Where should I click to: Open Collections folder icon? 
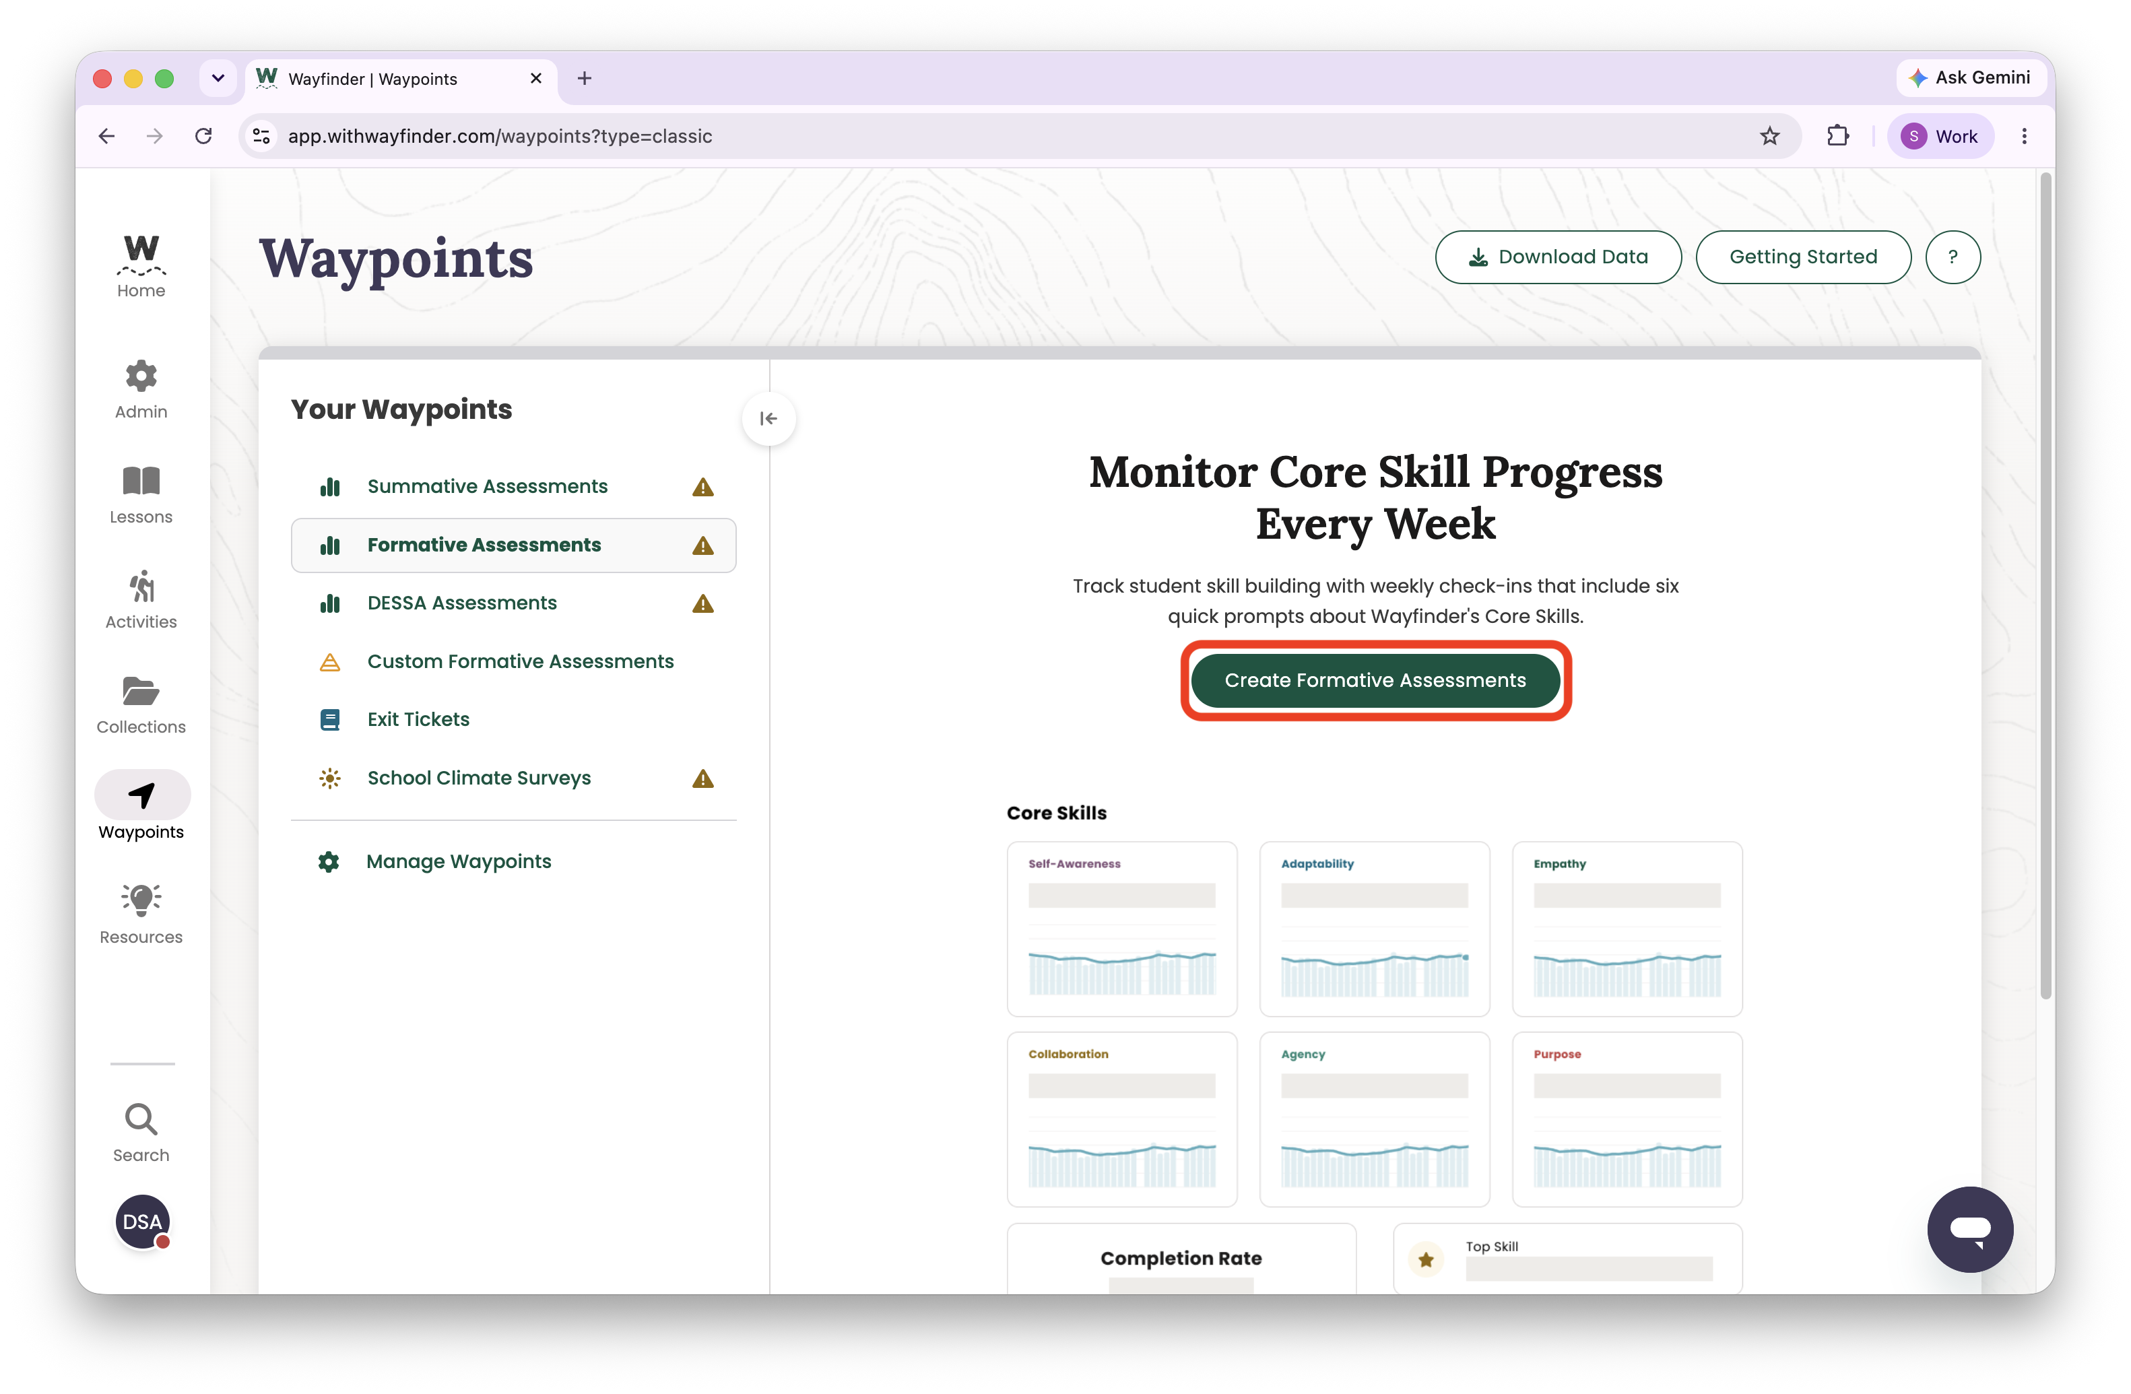tap(141, 691)
